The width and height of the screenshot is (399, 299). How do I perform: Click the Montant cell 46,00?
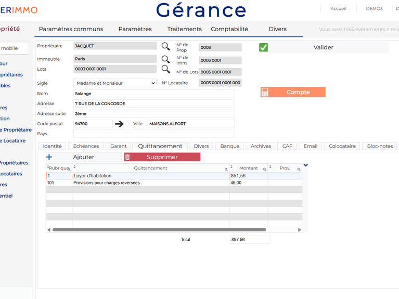click(x=249, y=183)
